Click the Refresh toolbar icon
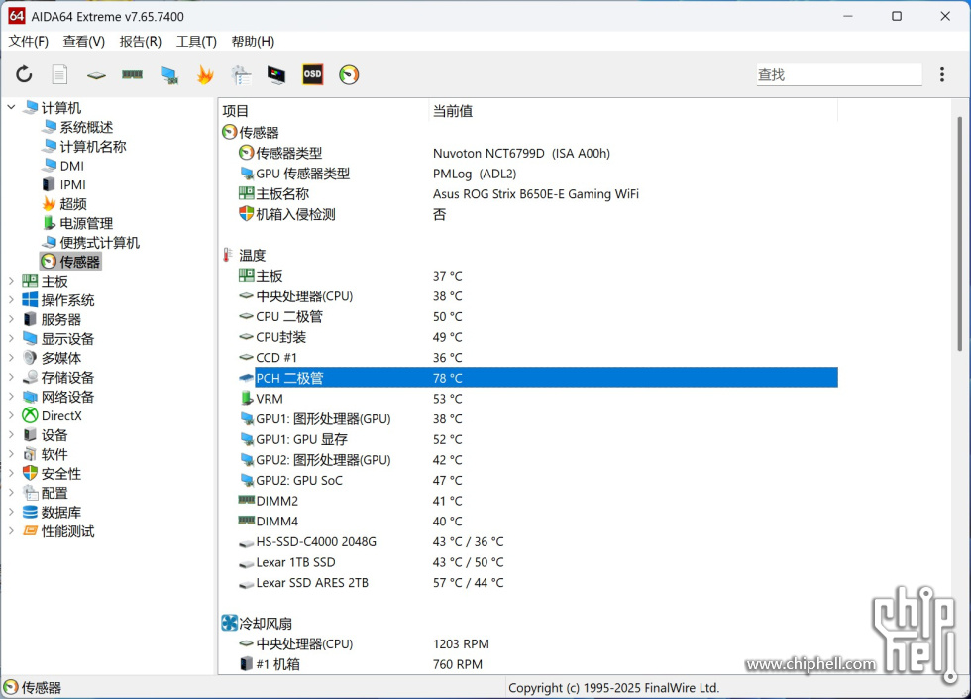 [24, 75]
